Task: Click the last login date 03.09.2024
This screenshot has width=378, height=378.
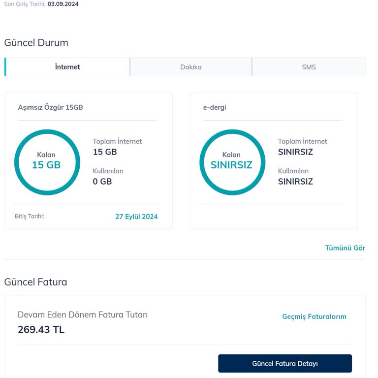Action: coord(63,4)
